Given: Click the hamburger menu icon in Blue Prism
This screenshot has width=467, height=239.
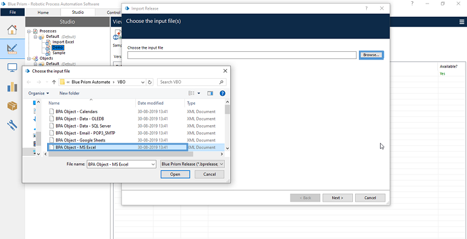Looking at the screenshot, I should point(462,22).
